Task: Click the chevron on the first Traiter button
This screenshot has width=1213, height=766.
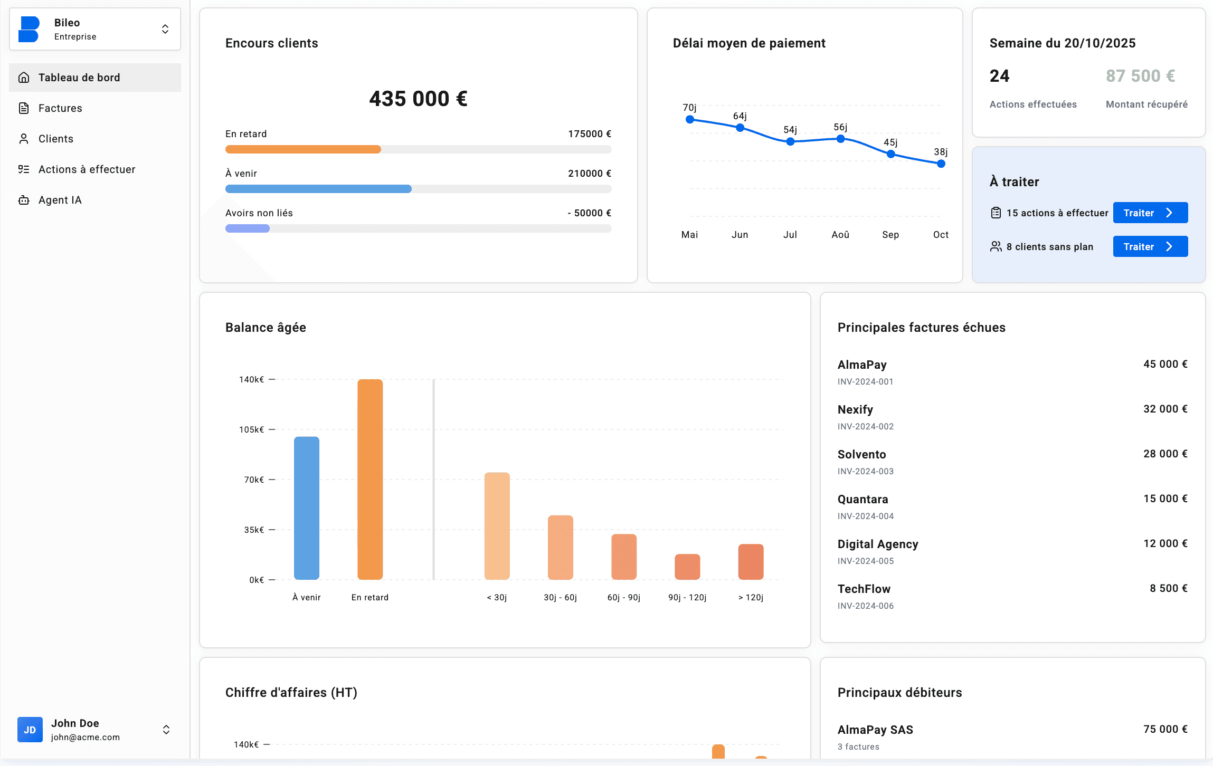Action: coord(1170,212)
